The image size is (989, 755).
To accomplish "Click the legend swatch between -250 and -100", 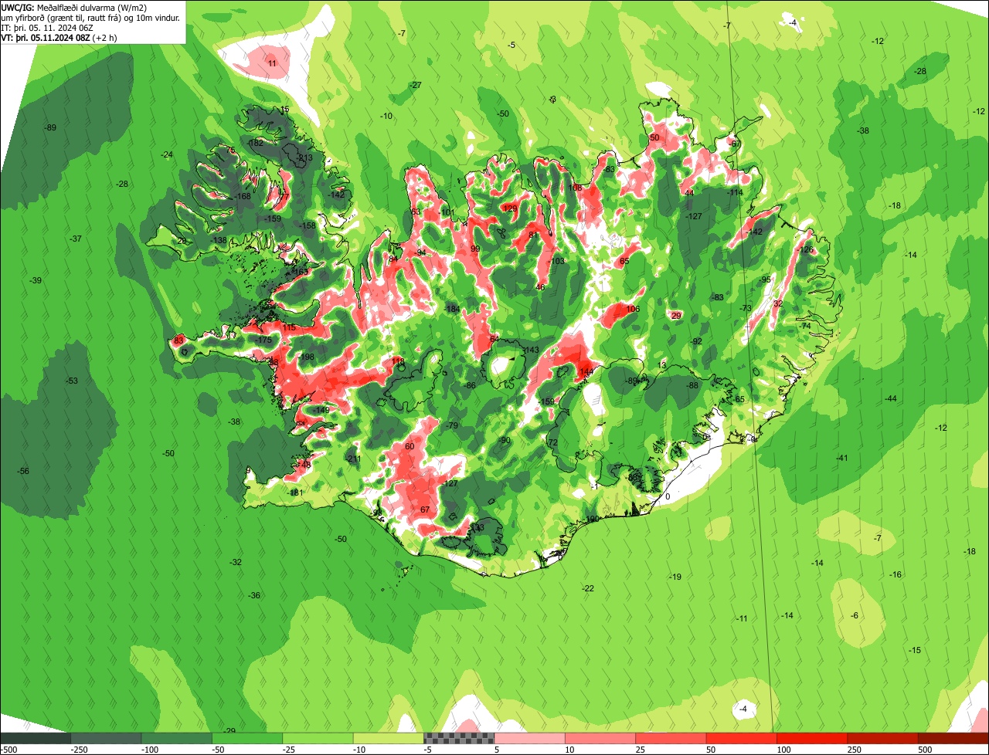I will coord(107,738).
